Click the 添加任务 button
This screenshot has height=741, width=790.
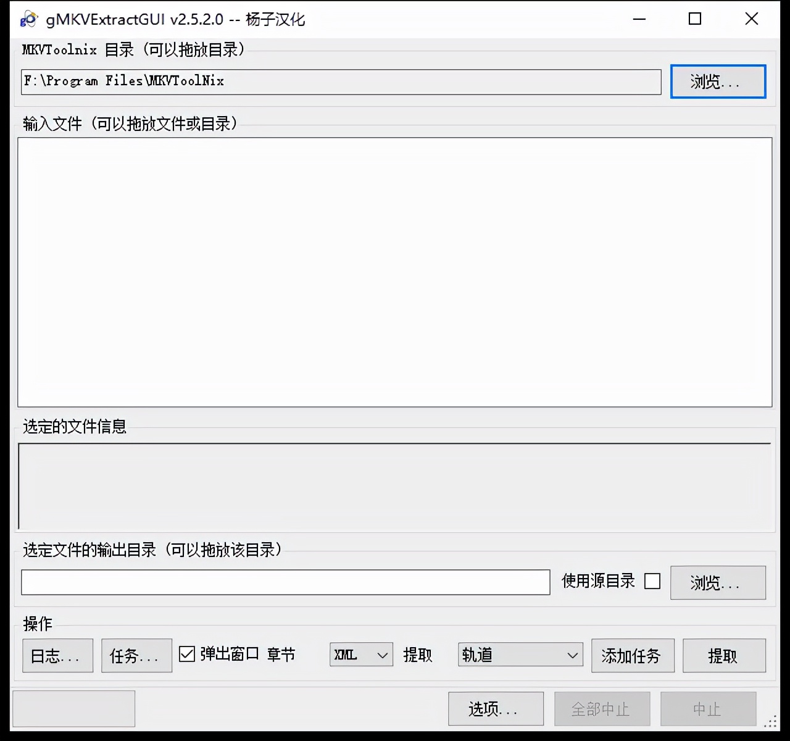(x=633, y=656)
